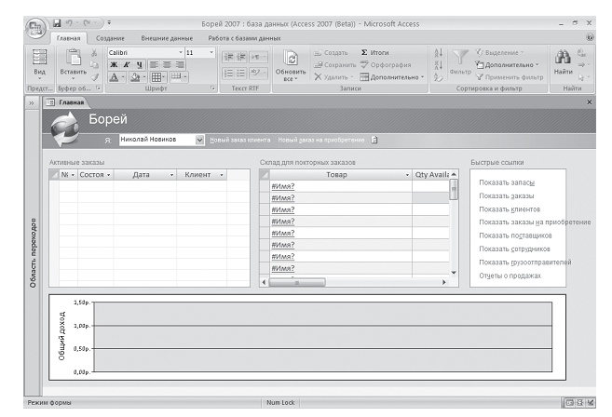The width and height of the screenshot is (612, 417).
Task: Click the Фильтр funnel icon
Action: tap(460, 58)
